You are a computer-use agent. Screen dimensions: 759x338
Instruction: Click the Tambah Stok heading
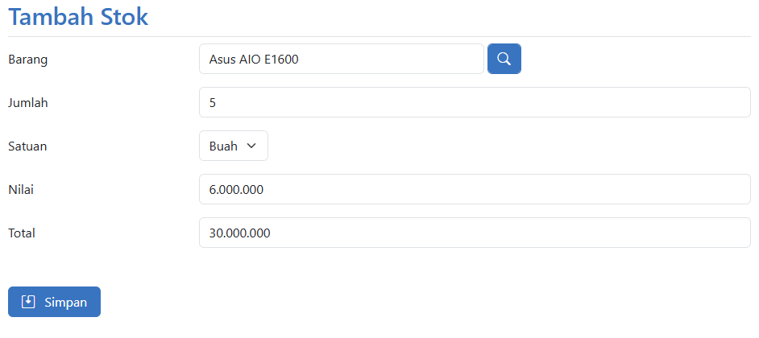(78, 17)
